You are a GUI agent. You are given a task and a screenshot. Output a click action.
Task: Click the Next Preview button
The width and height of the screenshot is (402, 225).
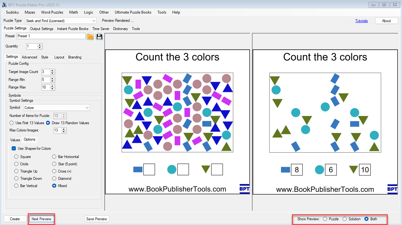point(41,219)
